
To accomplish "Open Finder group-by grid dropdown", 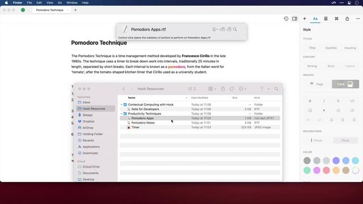I will (212, 89).
